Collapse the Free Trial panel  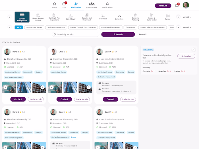click(x=193, y=50)
